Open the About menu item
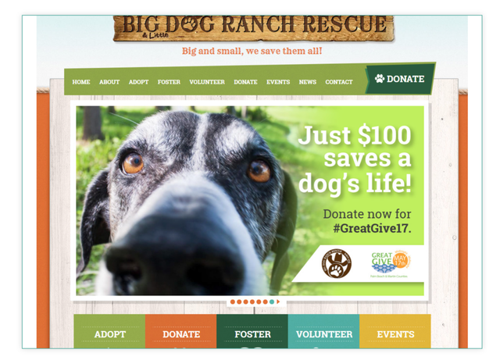This screenshot has height=364, width=500. 109,82
